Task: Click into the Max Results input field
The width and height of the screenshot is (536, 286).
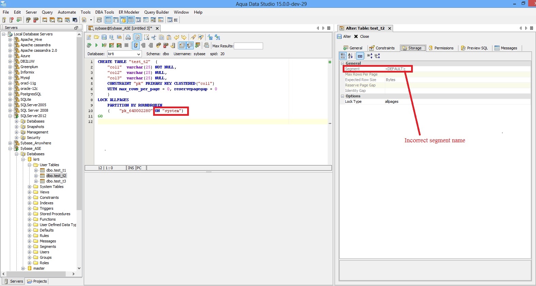Action: (248, 46)
